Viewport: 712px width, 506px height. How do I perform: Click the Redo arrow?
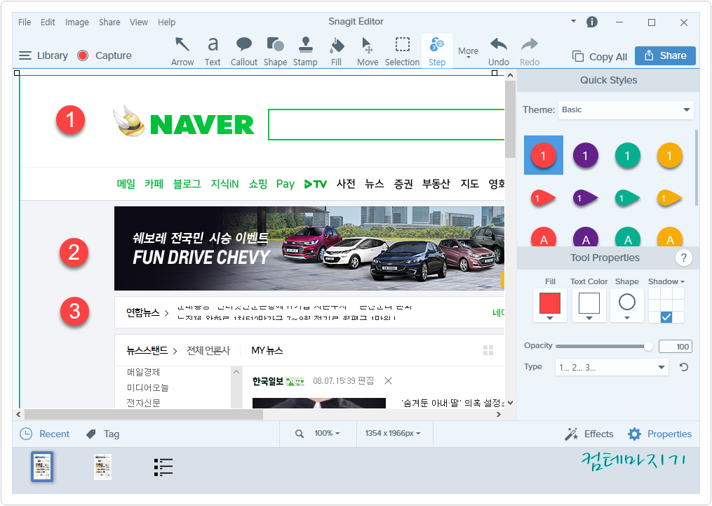pyautogui.click(x=530, y=51)
